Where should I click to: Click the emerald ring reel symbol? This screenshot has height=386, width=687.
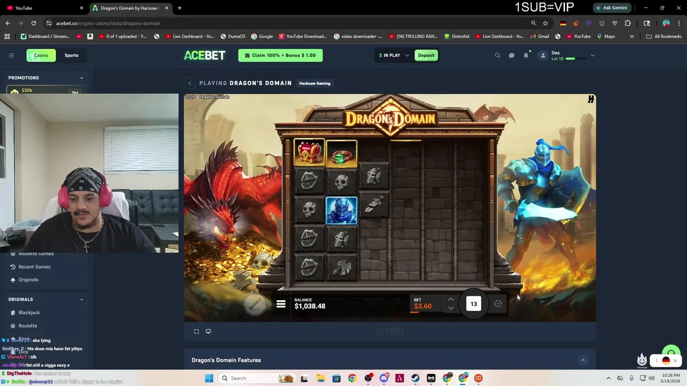pos(341,154)
